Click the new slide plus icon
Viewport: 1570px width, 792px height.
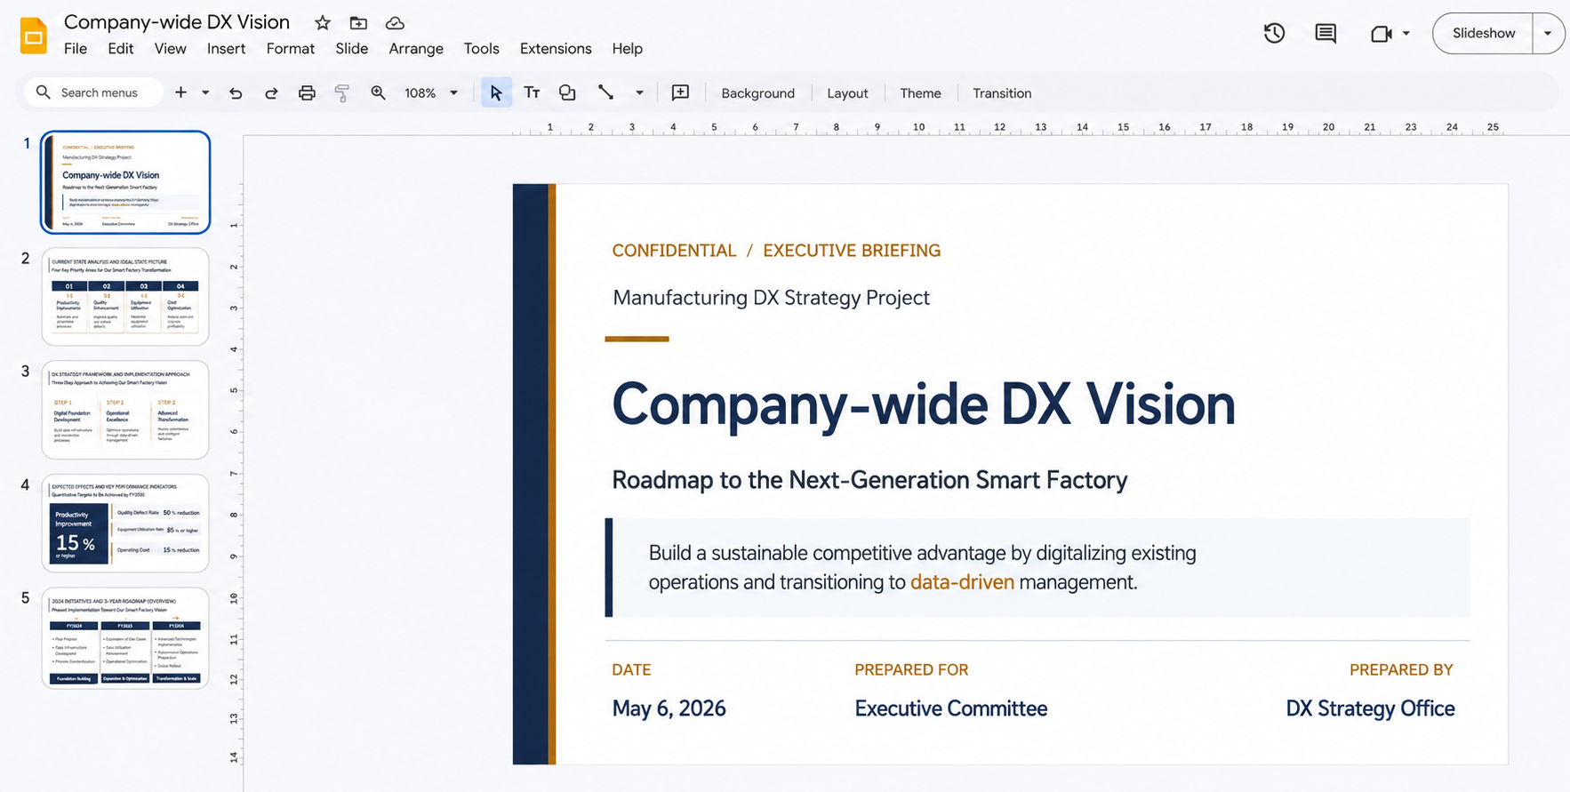[180, 92]
